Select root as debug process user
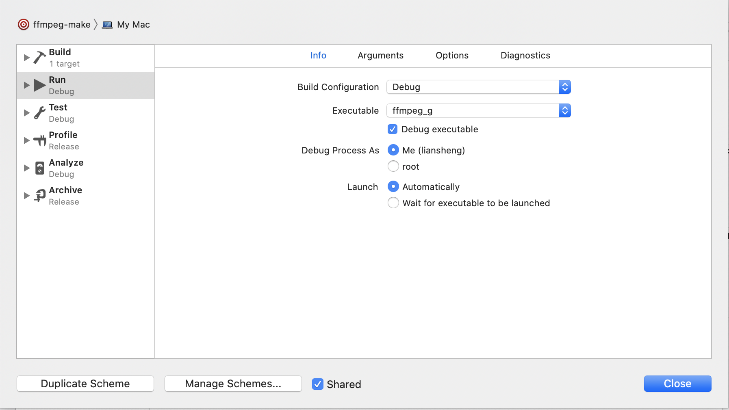 click(x=393, y=166)
